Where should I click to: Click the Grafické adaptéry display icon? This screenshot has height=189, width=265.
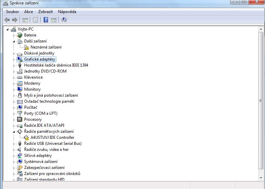tap(20, 59)
